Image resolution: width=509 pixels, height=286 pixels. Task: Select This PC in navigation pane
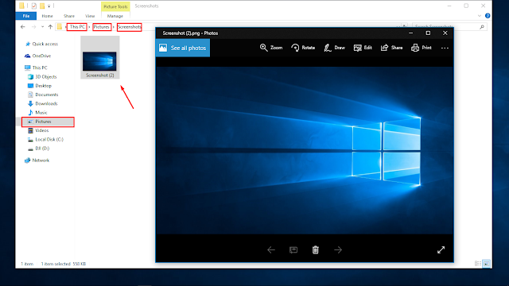(36, 68)
